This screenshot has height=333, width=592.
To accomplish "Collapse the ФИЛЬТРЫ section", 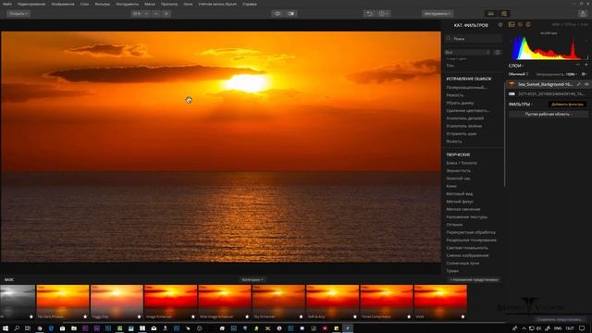I will [520, 105].
